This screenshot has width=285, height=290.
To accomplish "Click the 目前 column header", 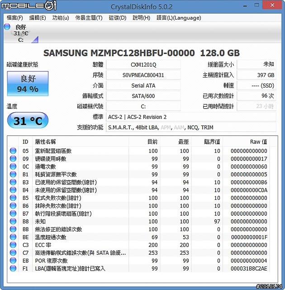I will point(144,142).
